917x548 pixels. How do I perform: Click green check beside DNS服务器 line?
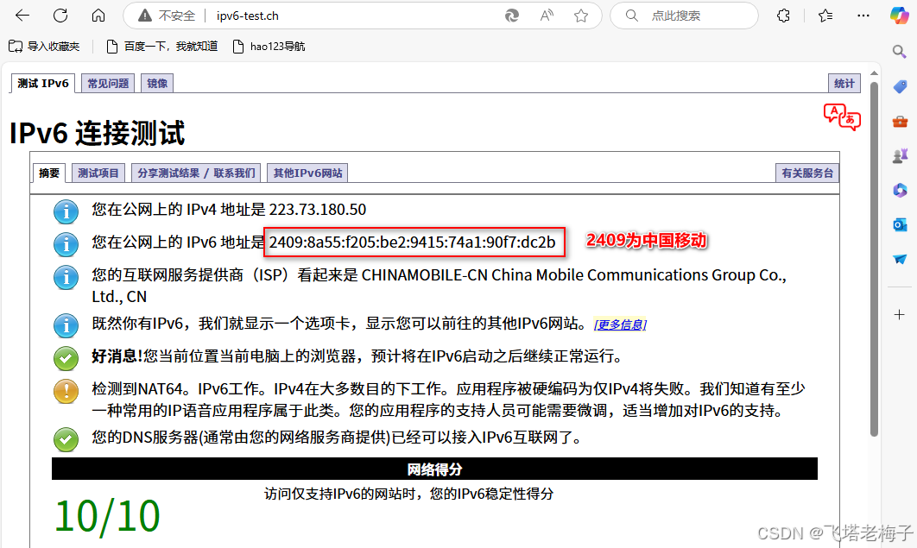point(66,439)
